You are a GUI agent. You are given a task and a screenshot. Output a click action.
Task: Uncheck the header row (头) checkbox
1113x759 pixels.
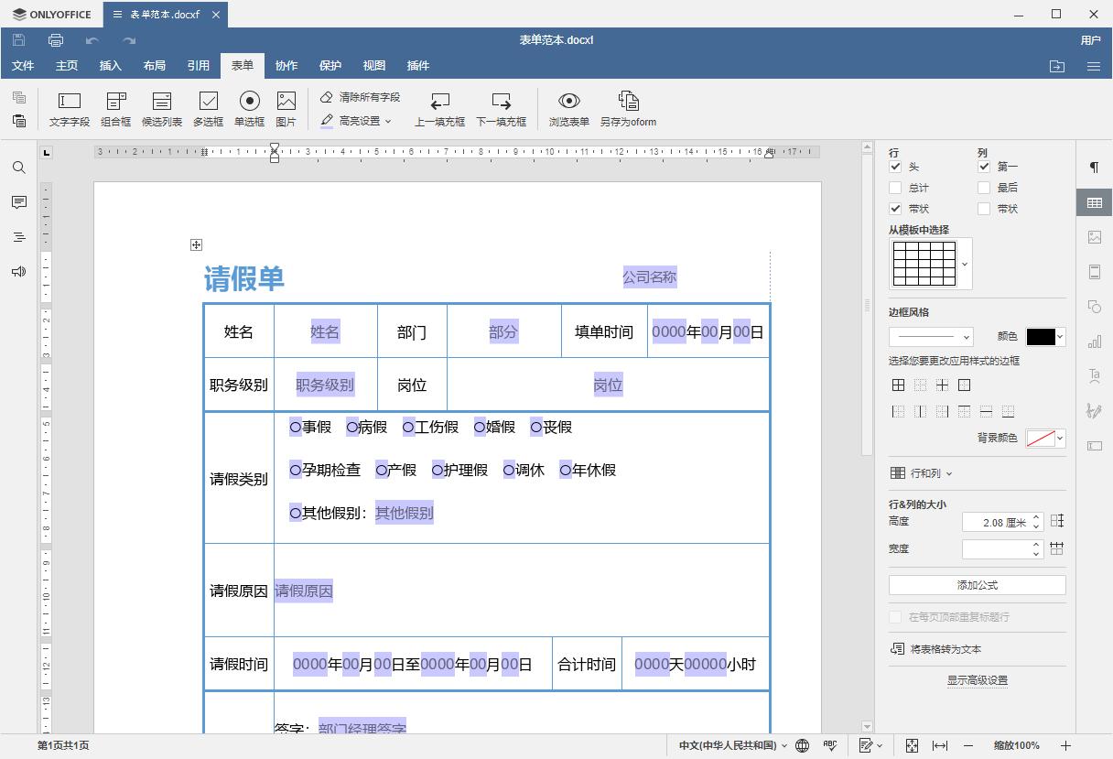point(895,167)
